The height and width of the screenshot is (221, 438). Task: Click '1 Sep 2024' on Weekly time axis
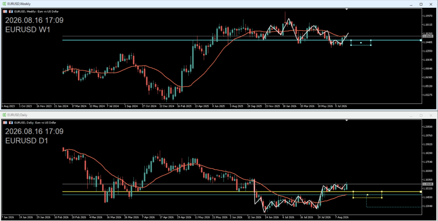tap(131, 106)
